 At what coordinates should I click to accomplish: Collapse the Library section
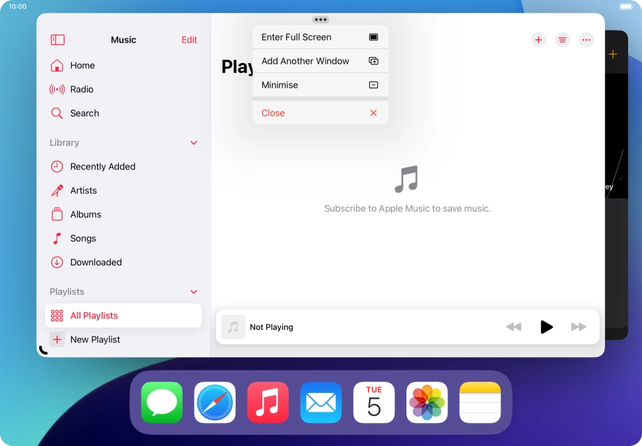click(194, 143)
